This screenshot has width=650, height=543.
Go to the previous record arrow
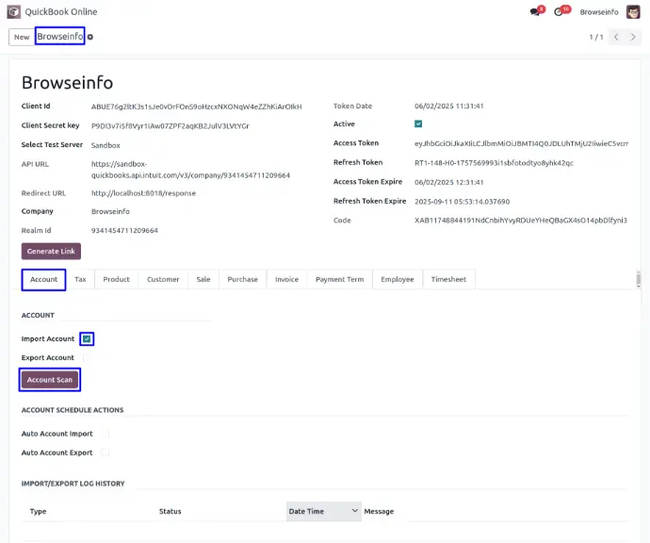(x=616, y=37)
